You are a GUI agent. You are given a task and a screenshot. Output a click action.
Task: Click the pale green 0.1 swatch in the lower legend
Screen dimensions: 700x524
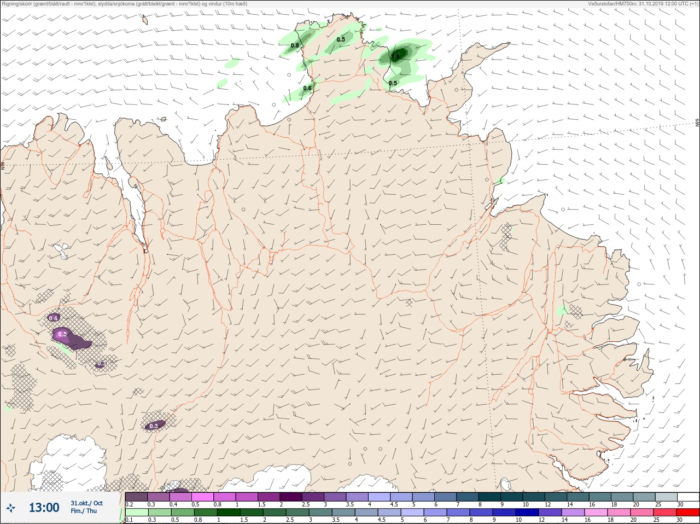pos(137,513)
